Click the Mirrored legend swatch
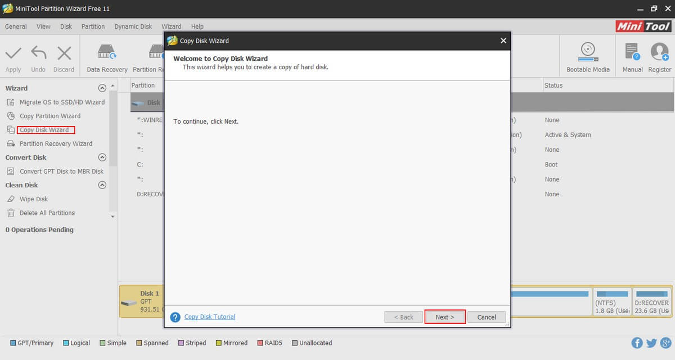 tap(219, 343)
